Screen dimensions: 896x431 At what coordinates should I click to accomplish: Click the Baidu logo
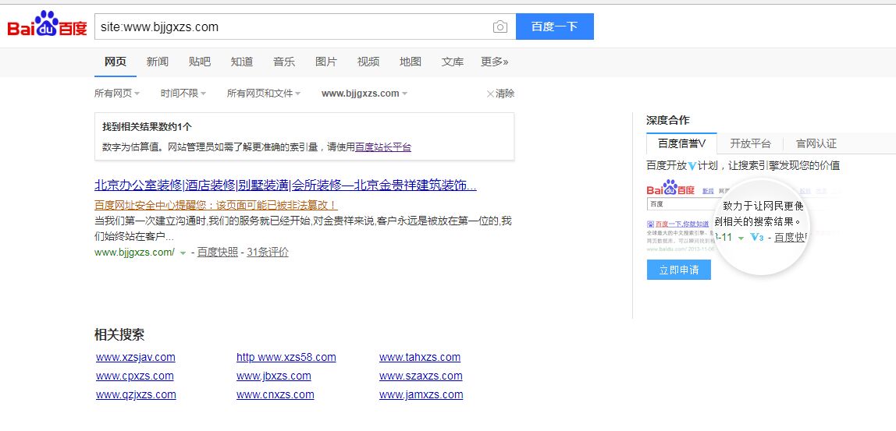(47, 26)
